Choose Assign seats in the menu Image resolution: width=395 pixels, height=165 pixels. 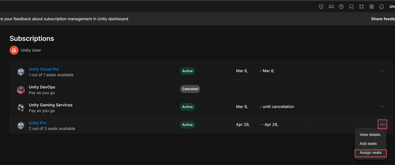tap(371, 153)
